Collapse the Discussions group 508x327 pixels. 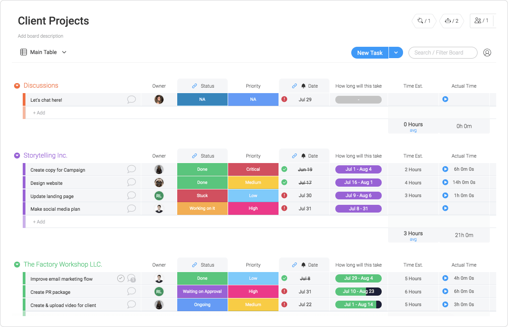click(17, 85)
